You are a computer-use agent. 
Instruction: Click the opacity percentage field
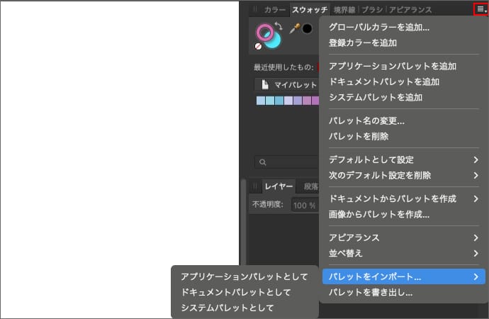(x=303, y=205)
